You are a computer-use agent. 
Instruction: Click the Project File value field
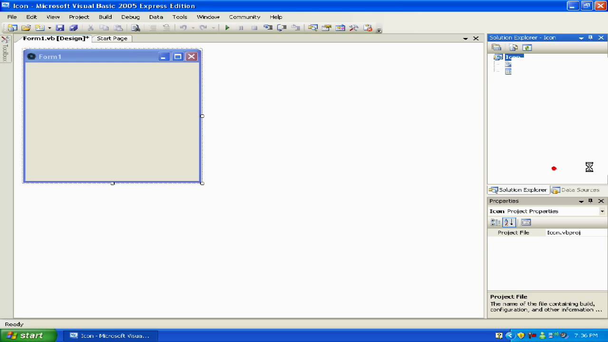click(x=575, y=233)
